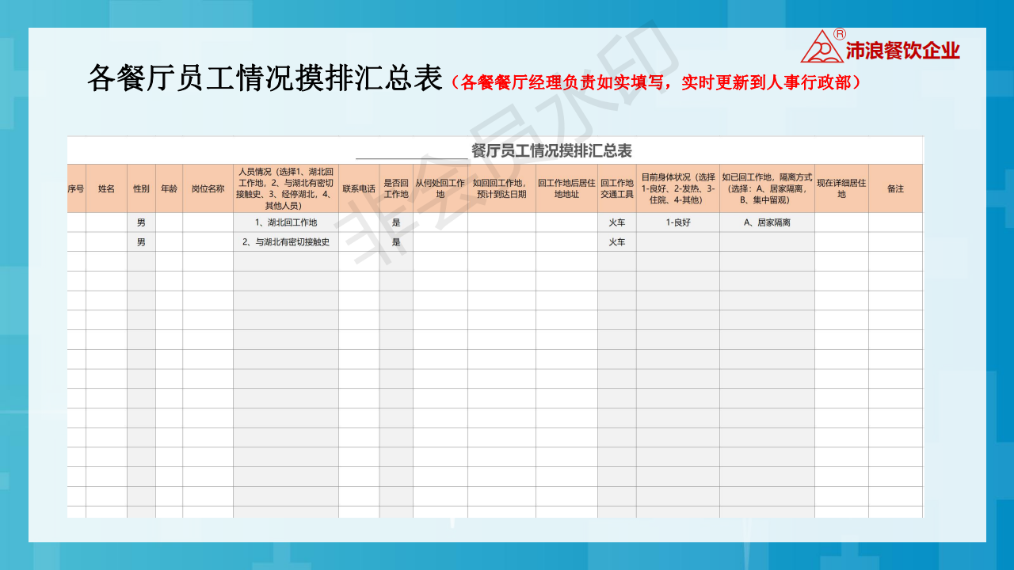This screenshot has width=1014, height=570.
Task: Click the 隔离方式 column header
Action: pyautogui.click(x=767, y=188)
